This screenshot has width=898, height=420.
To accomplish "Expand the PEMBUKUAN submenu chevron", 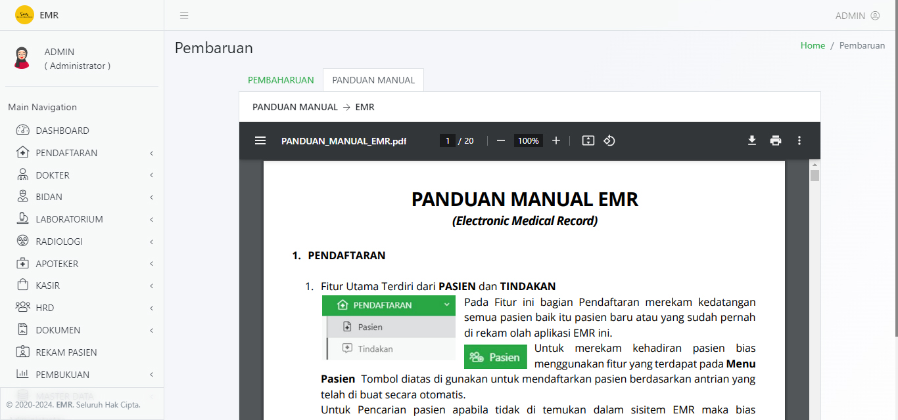I will point(151,375).
